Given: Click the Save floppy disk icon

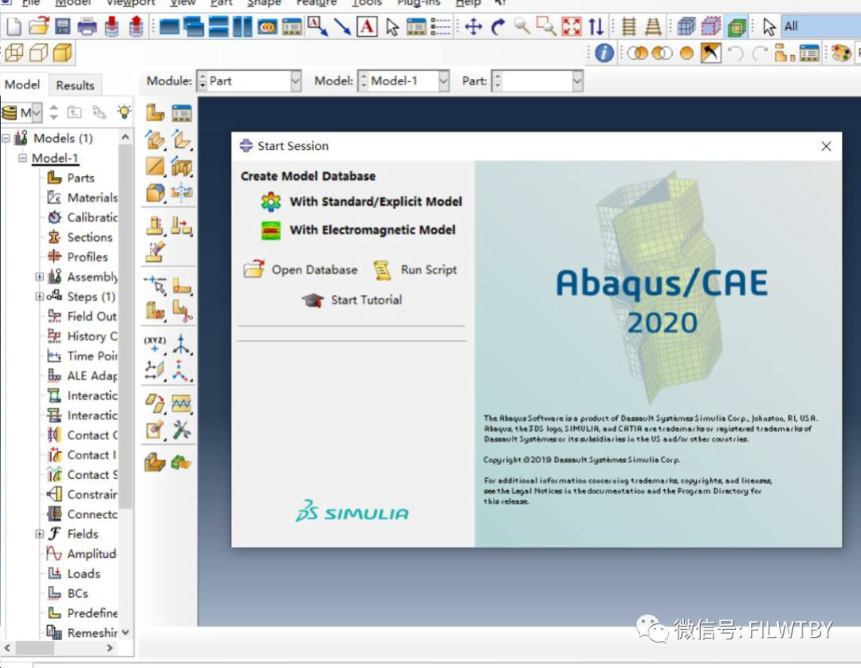Looking at the screenshot, I should tap(63, 26).
